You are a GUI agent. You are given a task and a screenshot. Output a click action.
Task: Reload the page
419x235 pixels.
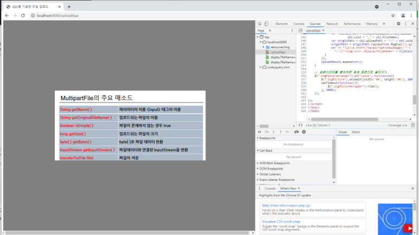23,16
